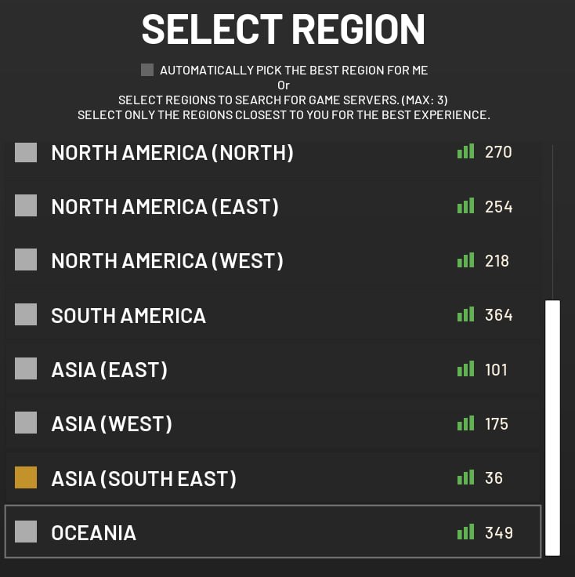
Task: Click the Oceania 349 ping value
Action: tap(498, 532)
